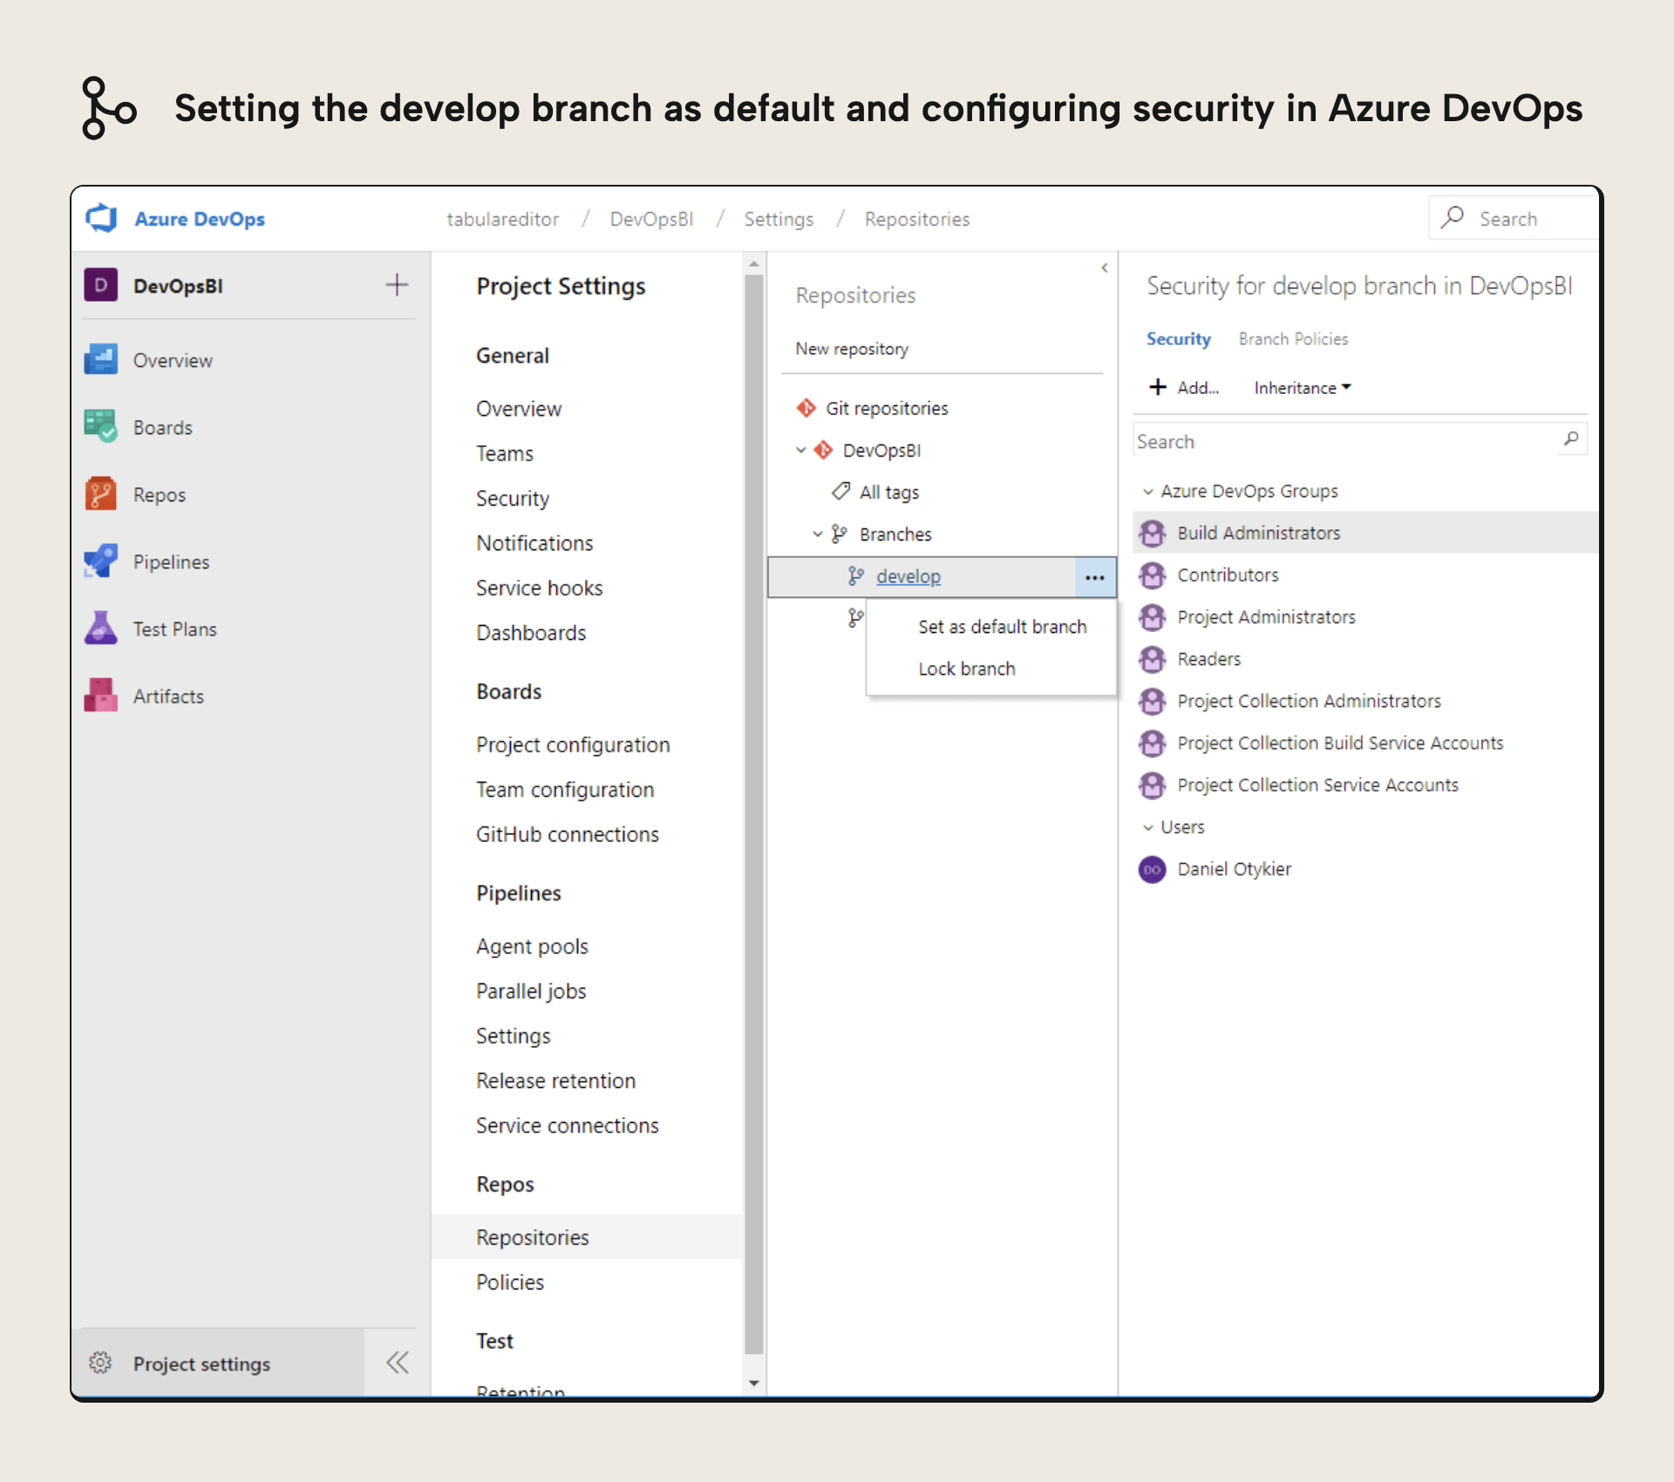Click the ellipsis button on develop branch
Screen dimensions: 1674x1482
pos(1095,577)
